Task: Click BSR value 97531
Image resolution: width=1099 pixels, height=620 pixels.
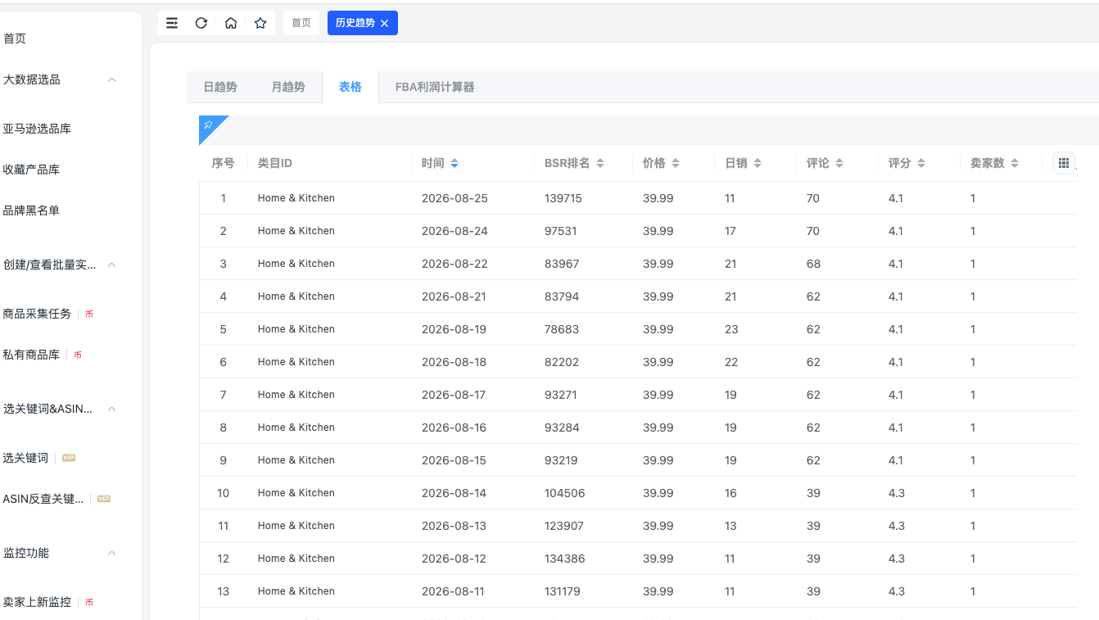Action: pyautogui.click(x=561, y=231)
